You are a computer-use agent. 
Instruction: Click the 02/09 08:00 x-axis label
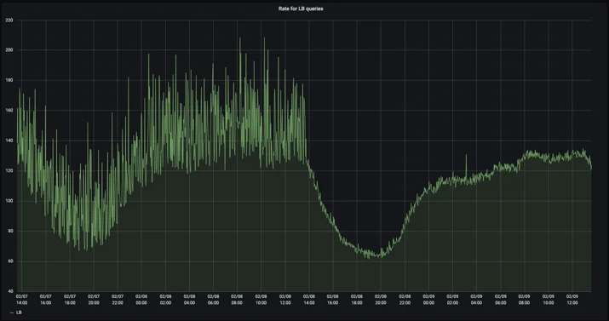click(525, 300)
